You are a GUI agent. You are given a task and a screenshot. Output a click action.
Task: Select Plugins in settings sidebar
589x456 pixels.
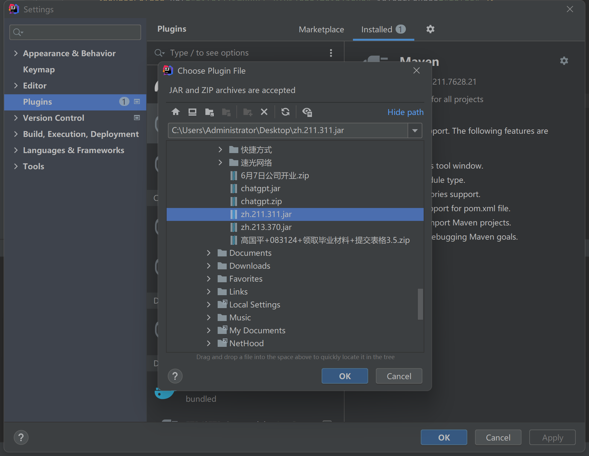click(75, 102)
